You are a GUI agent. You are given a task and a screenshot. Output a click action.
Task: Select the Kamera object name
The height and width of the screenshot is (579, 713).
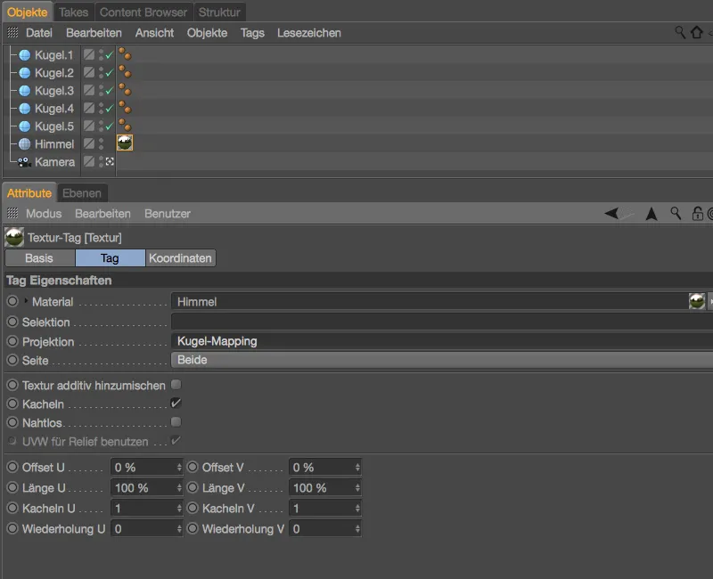coord(54,162)
